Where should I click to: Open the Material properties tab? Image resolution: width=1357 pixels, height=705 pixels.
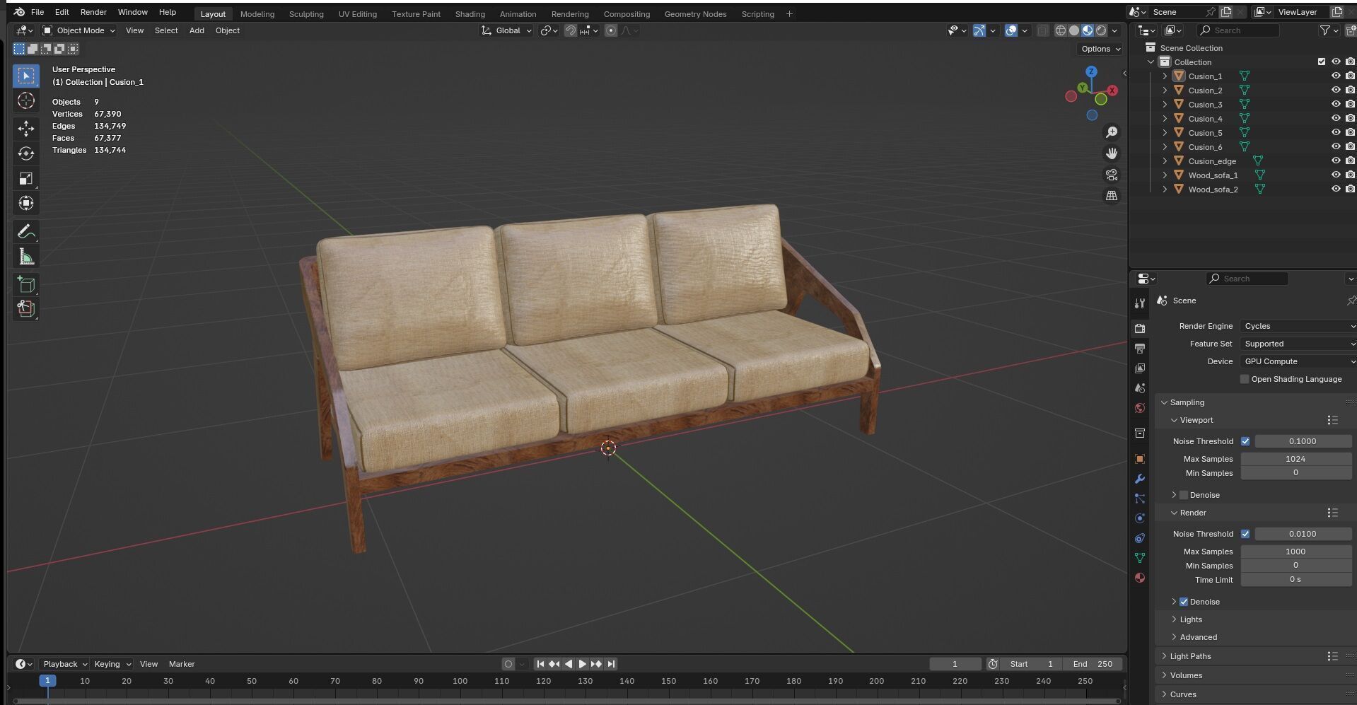[1139, 578]
